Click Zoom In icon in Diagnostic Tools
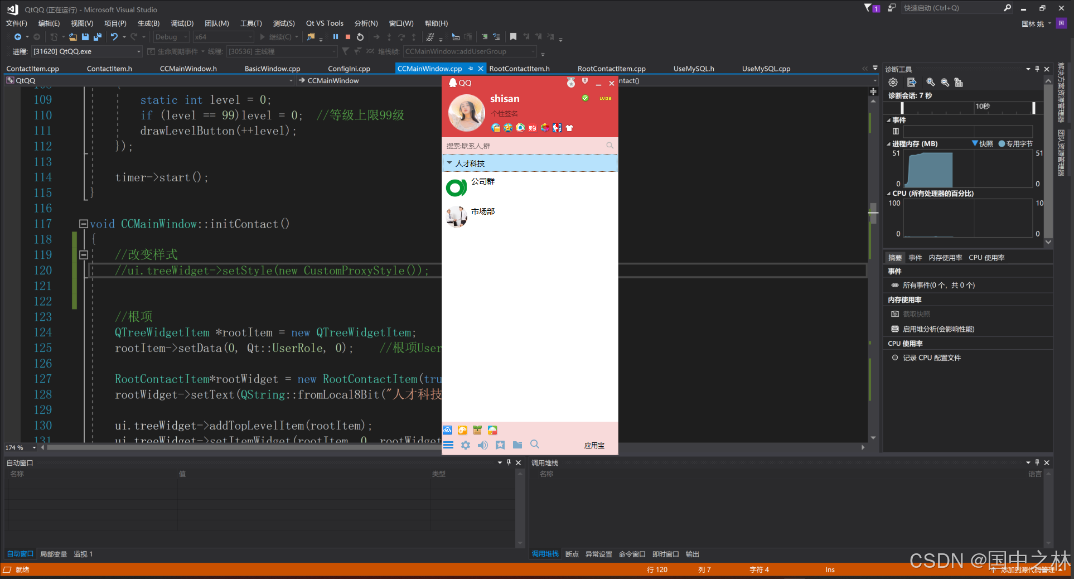This screenshot has width=1074, height=579. (x=930, y=83)
